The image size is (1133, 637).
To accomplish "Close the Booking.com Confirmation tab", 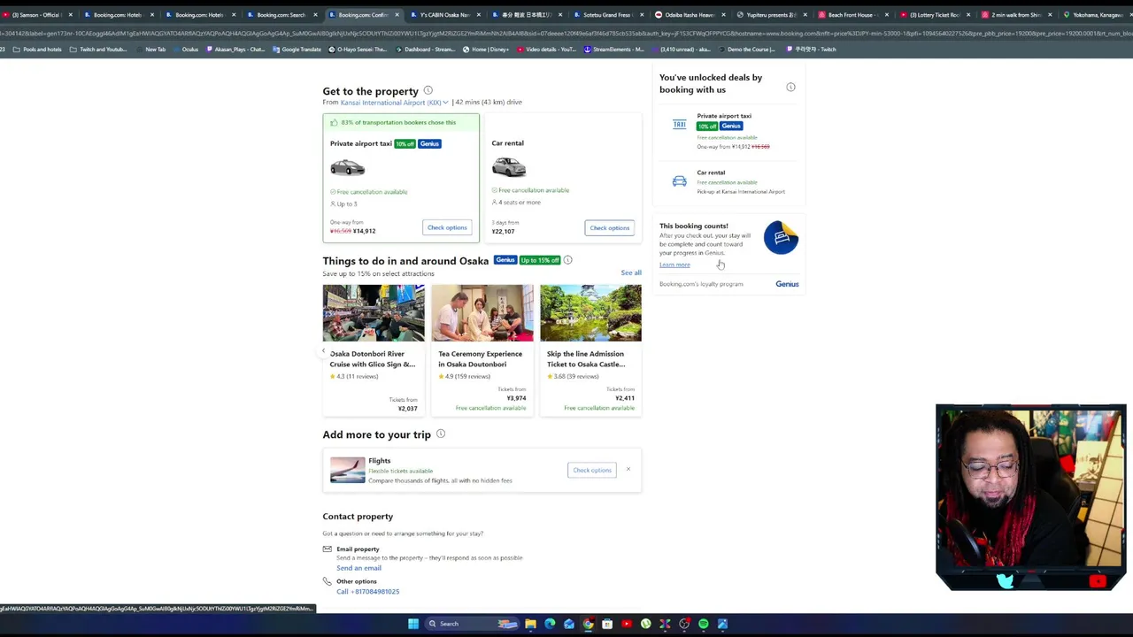I will [x=397, y=15].
